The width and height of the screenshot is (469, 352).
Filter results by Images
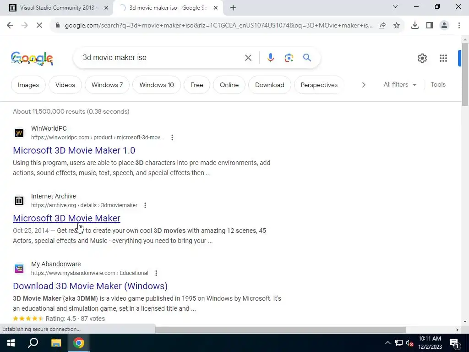click(x=28, y=85)
